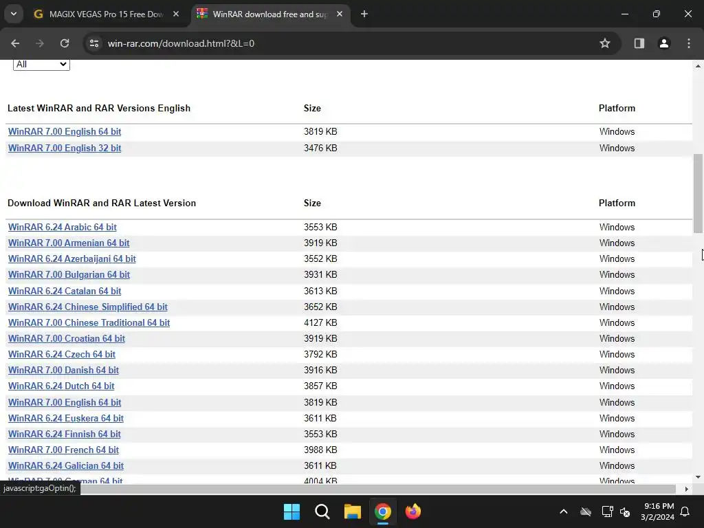View site information icon in address bar
The height and width of the screenshot is (528, 704).
point(94,43)
